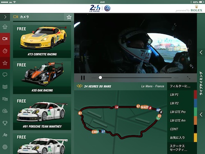Viewport: 205px width, 154px height.
Task: Enter fullscreen video mode
Action: click(189, 78)
